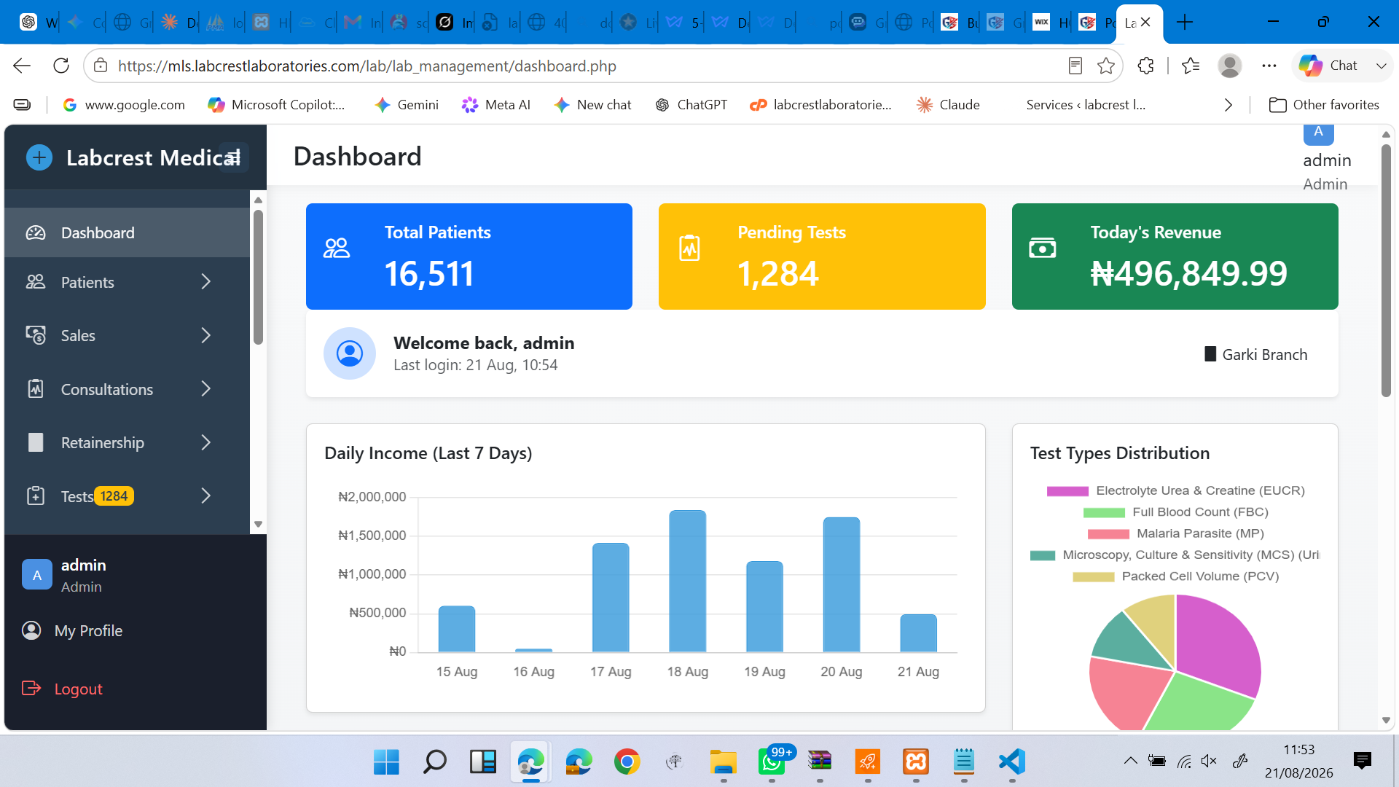Click the sidebar scroll down arrow
This screenshot has width=1399, height=787.
(258, 525)
